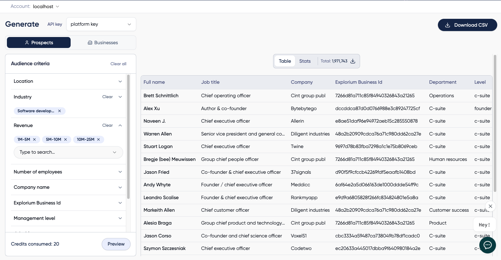Select the Alex Xu name cell
The width and height of the screenshot is (501, 260).
click(152, 109)
